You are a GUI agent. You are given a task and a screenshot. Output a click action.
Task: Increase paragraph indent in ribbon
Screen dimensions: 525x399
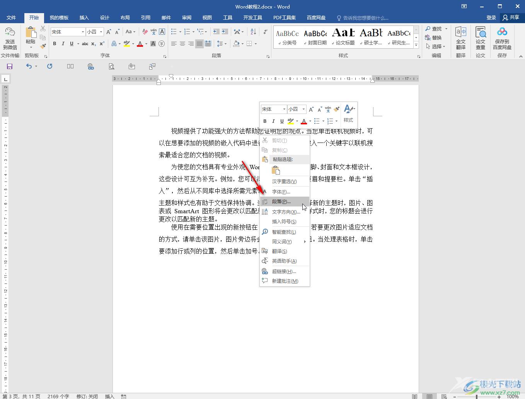[225, 32]
